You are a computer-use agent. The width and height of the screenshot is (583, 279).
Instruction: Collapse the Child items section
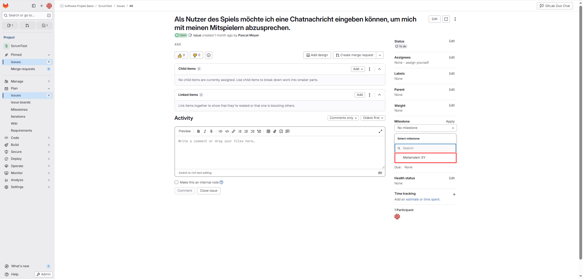pyautogui.click(x=380, y=69)
